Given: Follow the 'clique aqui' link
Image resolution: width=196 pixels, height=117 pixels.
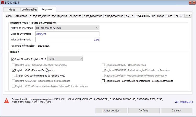Looking at the screenshot, I should point(44,46).
